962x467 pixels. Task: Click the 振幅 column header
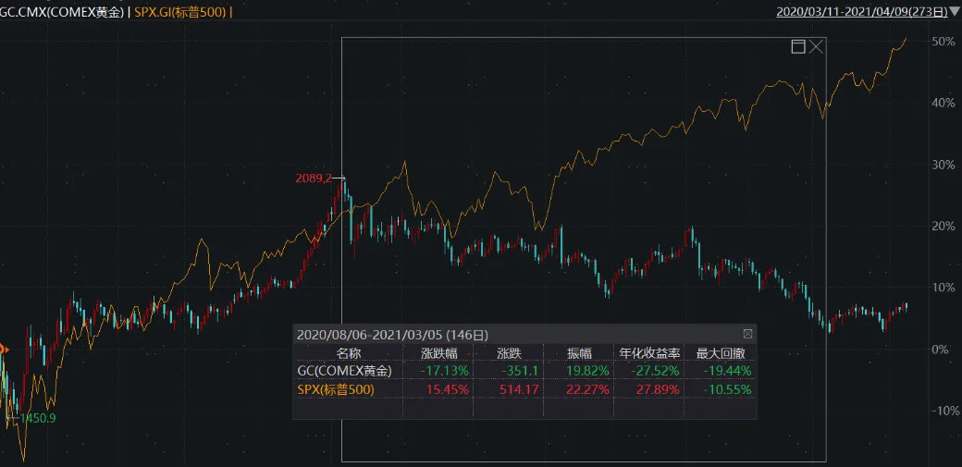(x=578, y=353)
